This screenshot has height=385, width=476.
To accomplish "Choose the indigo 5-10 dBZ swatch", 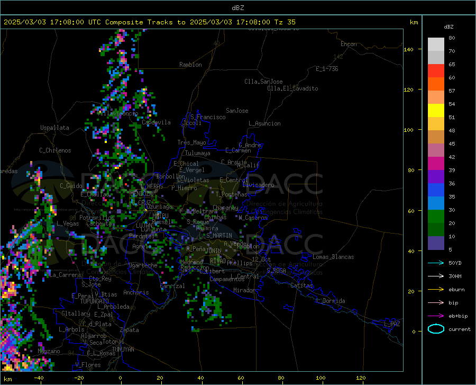I will 436,243.
